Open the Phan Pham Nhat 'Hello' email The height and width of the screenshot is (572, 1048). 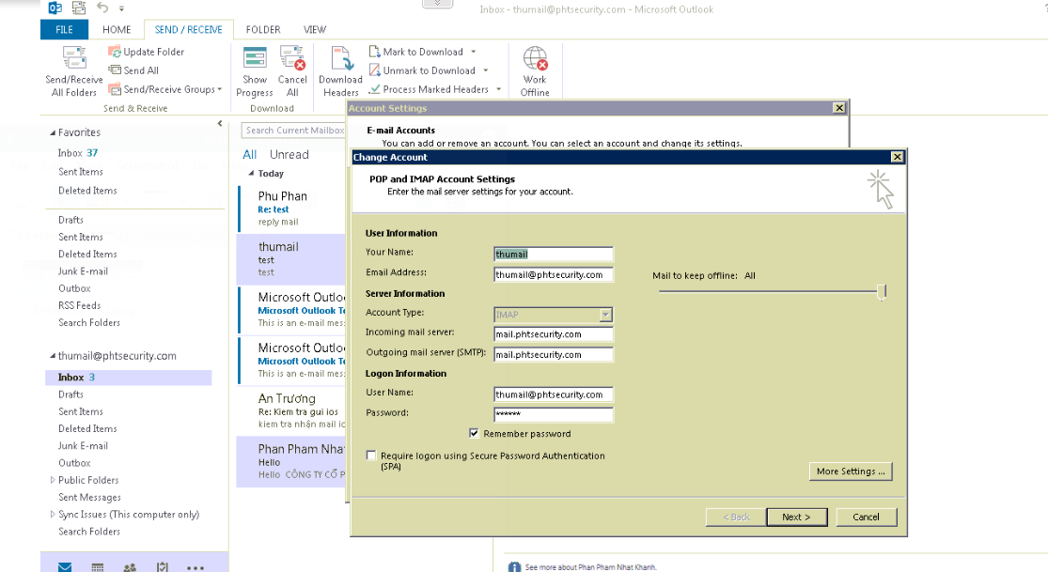[x=292, y=462]
